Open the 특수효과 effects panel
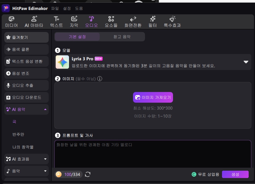Screen dimensions: 255x184 pos(172,22)
